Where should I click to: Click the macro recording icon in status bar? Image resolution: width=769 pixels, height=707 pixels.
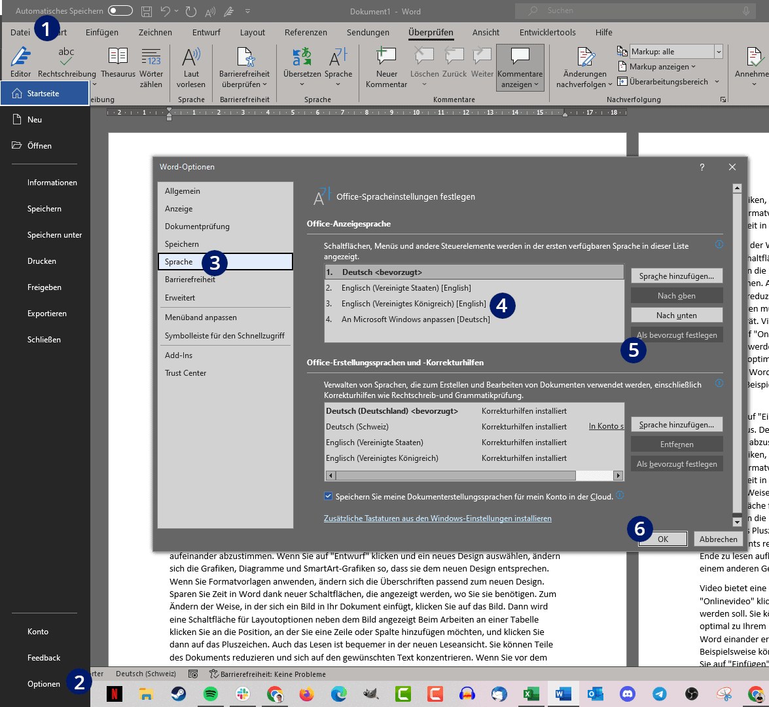pyautogui.click(x=193, y=674)
